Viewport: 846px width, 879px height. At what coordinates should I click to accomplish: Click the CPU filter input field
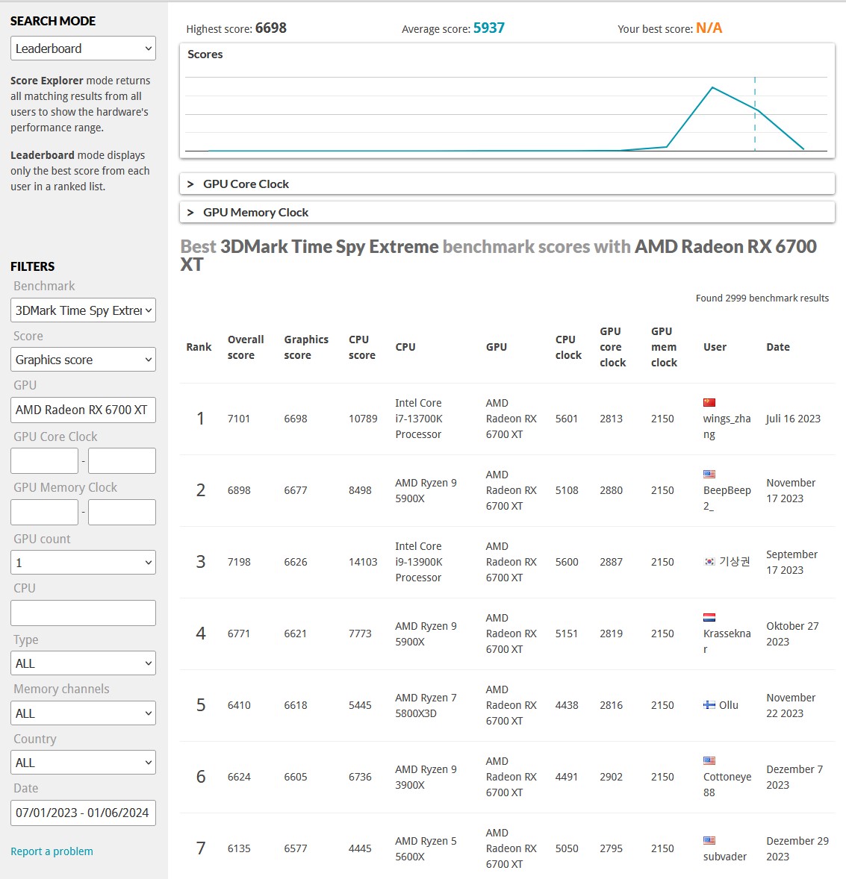click(83, 613)
